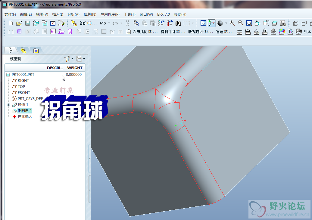This screenshot has width=312, height=220.
Task: Click the Zoom In magnifier icon
Action: tap(232, 23)
